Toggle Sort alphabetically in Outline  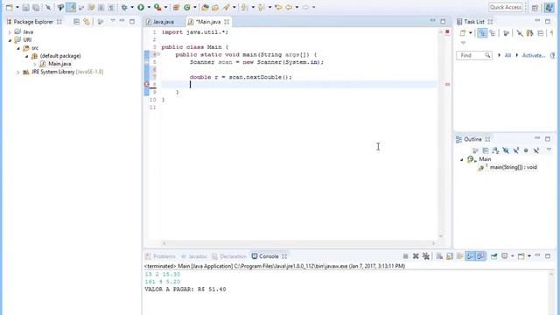[495, 150]
